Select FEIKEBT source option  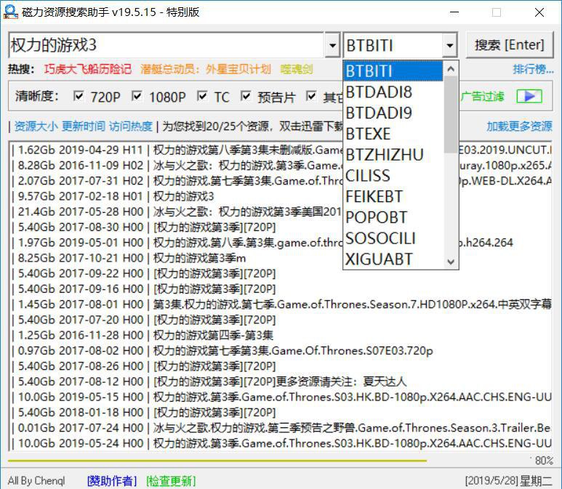(x=393, y=196)
